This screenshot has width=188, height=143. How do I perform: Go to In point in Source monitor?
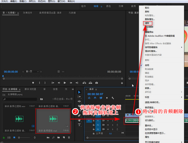click(53, 83)
